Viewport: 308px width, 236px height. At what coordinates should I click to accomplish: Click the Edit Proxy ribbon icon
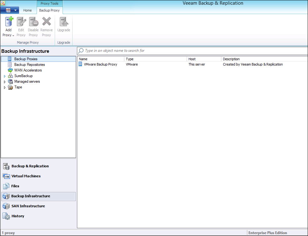(x=21, y=22)
